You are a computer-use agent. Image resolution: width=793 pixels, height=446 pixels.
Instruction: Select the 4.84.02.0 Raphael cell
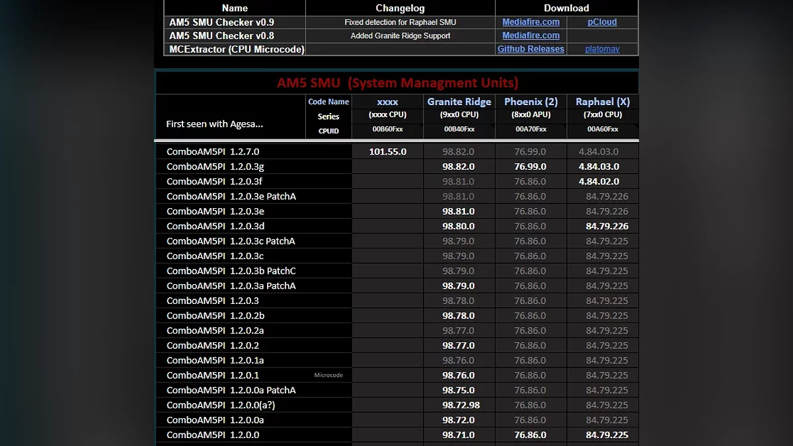(x=599, y=181)
